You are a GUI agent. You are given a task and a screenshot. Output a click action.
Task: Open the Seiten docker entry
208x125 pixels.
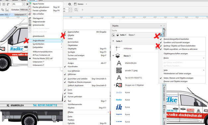coord(70,39)
